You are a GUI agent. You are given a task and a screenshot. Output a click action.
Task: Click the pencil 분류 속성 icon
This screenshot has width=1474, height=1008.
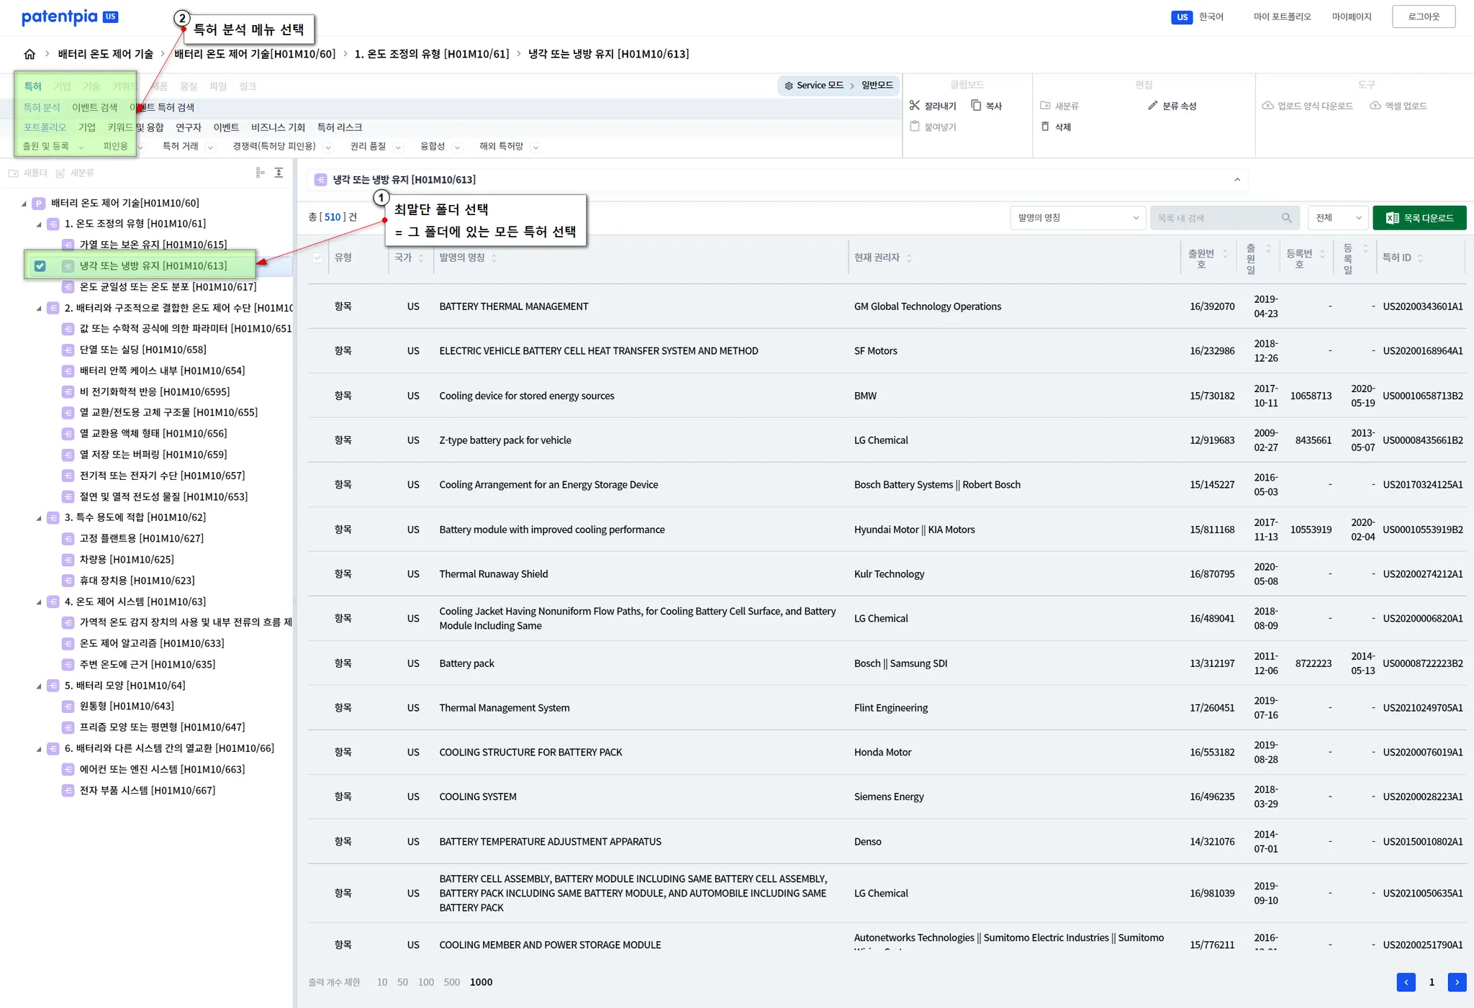click(x=1152, y=106)
